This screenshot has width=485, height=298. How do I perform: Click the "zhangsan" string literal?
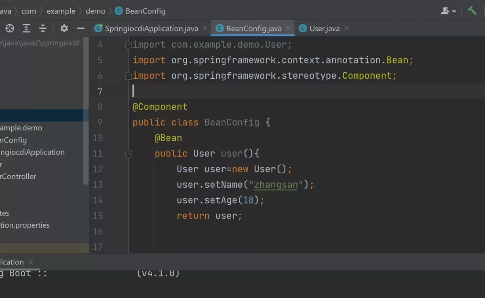(x=276, y=185)
